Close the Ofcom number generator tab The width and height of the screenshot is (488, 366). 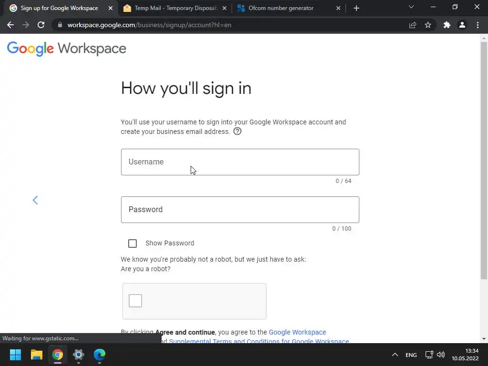338,8
